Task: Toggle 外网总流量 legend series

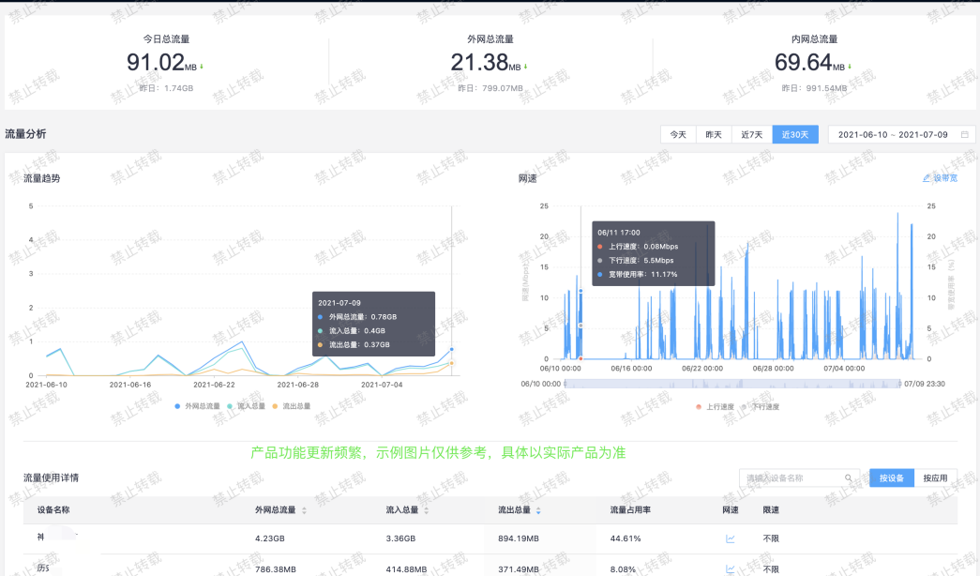Action: point(198,406)
